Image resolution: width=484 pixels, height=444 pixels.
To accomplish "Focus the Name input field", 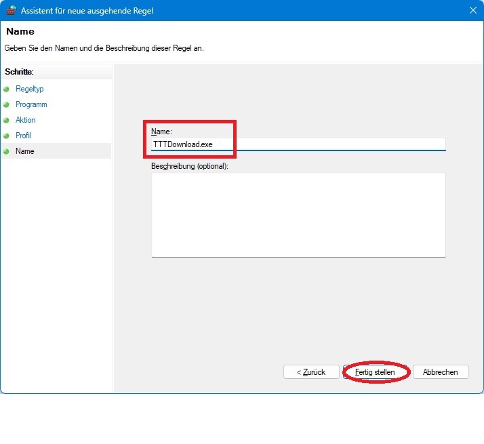I will pos(298,144).
